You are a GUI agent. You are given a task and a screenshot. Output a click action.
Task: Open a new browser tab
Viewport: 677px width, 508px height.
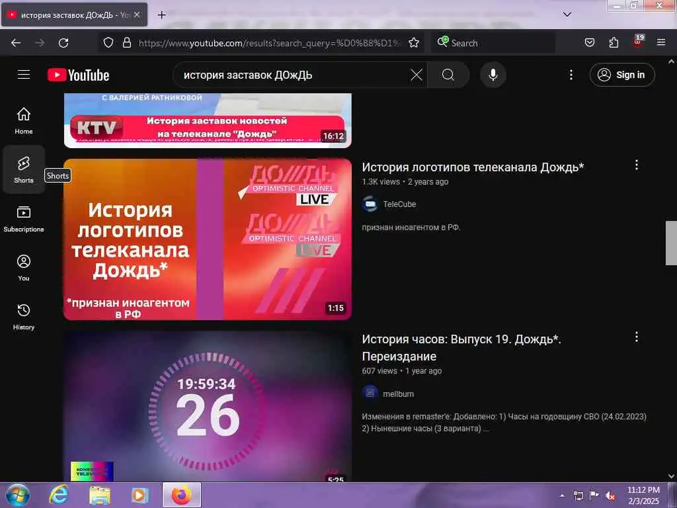click(161, 15)
